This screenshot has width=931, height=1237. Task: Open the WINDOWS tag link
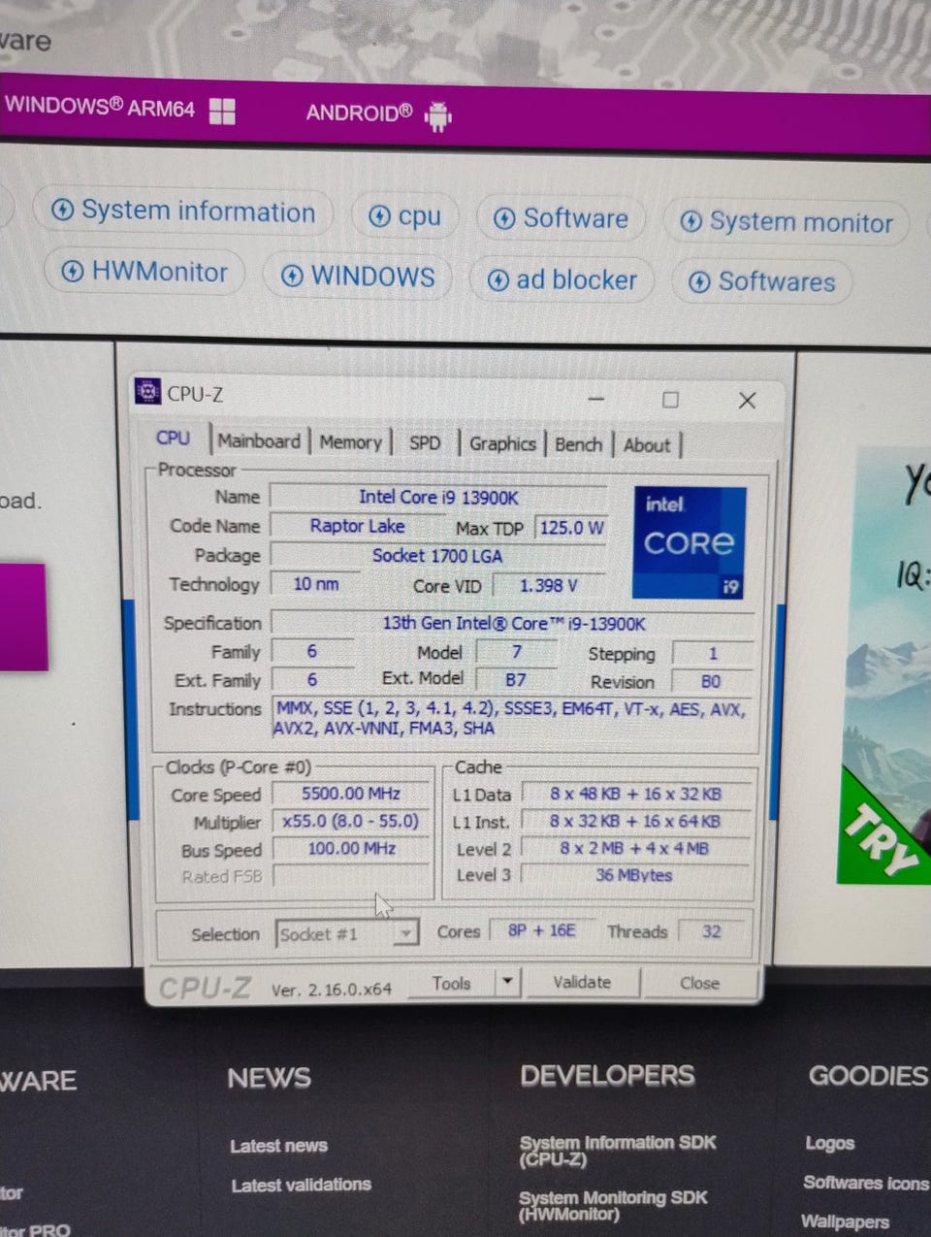358,277
